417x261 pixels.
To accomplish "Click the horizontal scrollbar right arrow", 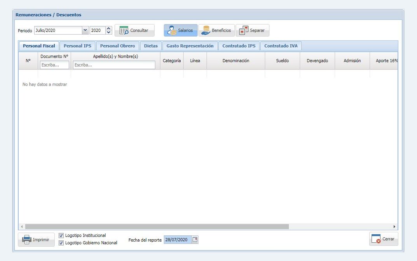I will pyautogui.click(x=394, y=227).
